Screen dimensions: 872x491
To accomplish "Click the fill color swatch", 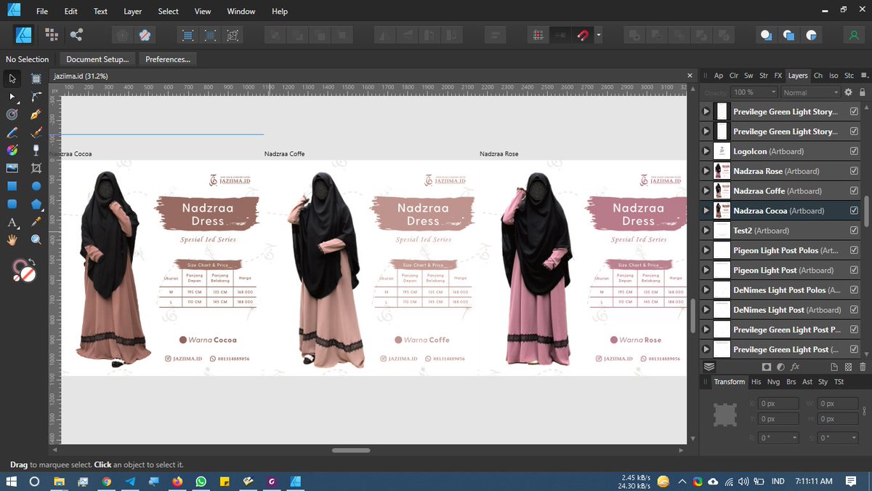I will pyautogui.click(x=27, y=274).
